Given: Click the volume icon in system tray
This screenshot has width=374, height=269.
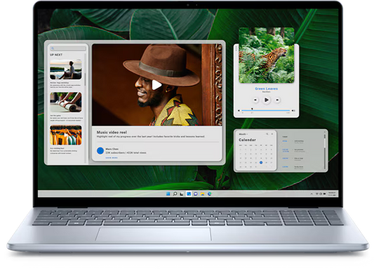Looking at the screenshot, I should pyautogui.click(x=321, y=194).
